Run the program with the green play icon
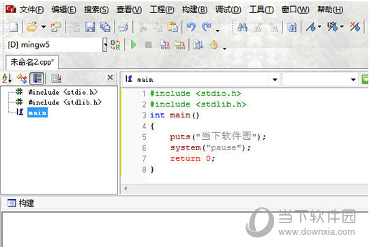The width and height of the screenshot is (369, 247). (134, 44)
